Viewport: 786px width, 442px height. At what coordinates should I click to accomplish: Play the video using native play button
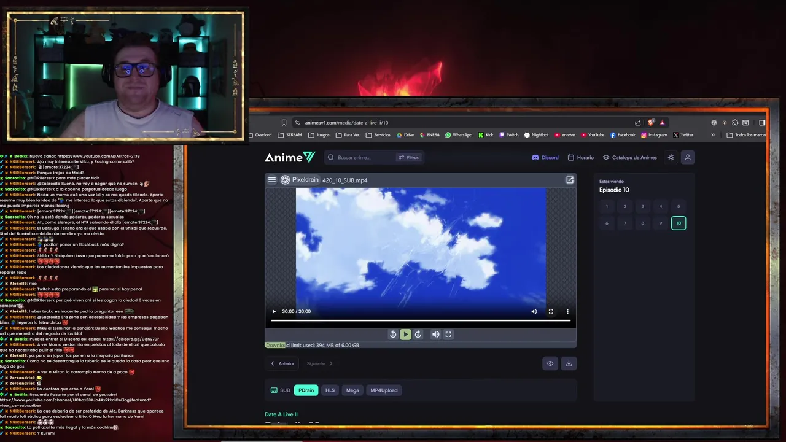pos(274,311)
